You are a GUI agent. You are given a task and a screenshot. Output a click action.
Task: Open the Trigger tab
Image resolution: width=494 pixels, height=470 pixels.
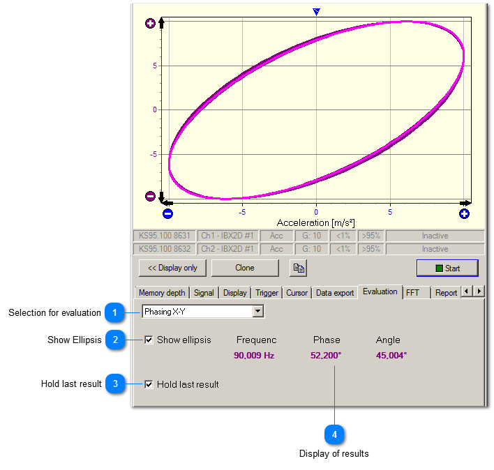[266, 293]
